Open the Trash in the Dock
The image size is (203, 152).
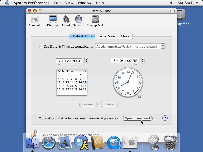tap(170, 142)
